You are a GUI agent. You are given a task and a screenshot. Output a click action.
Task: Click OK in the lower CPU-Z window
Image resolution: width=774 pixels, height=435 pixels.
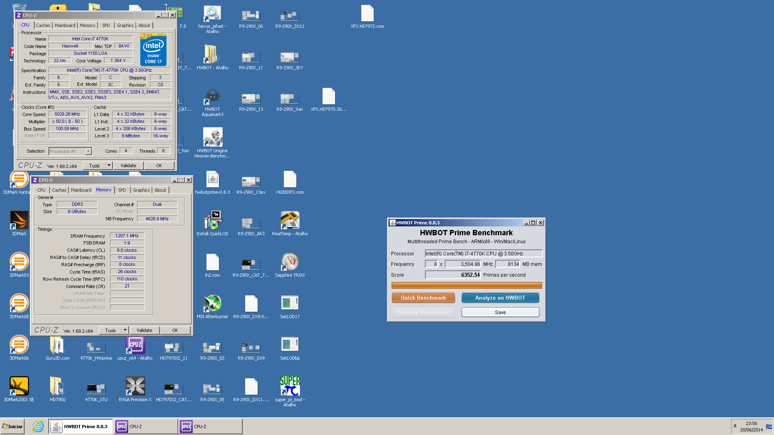(175, 330)
